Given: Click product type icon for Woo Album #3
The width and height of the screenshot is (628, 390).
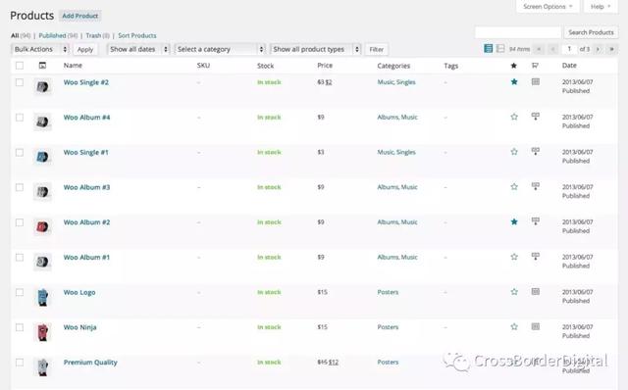Looking at the screenshot, I should pos(536,186).
